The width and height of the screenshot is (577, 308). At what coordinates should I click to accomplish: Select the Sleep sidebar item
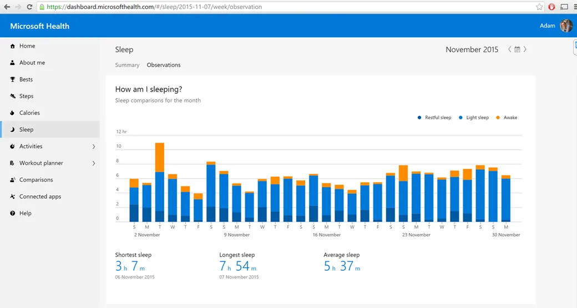tap(50, 129)
